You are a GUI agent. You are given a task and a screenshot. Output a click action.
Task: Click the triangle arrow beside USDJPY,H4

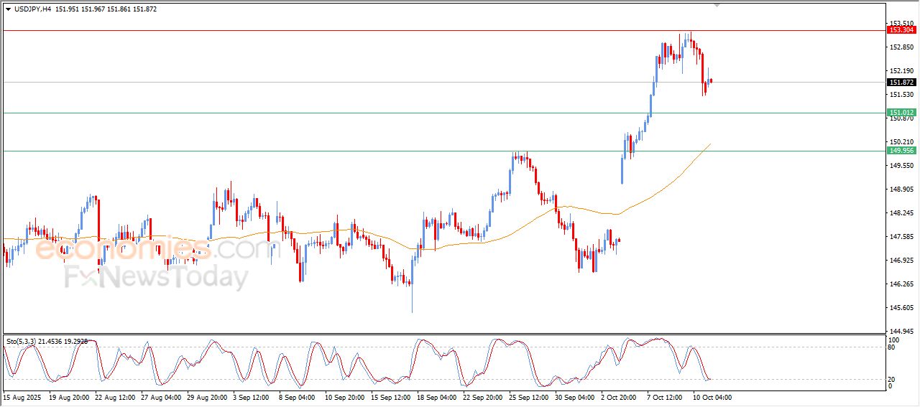tap(8, 9)
